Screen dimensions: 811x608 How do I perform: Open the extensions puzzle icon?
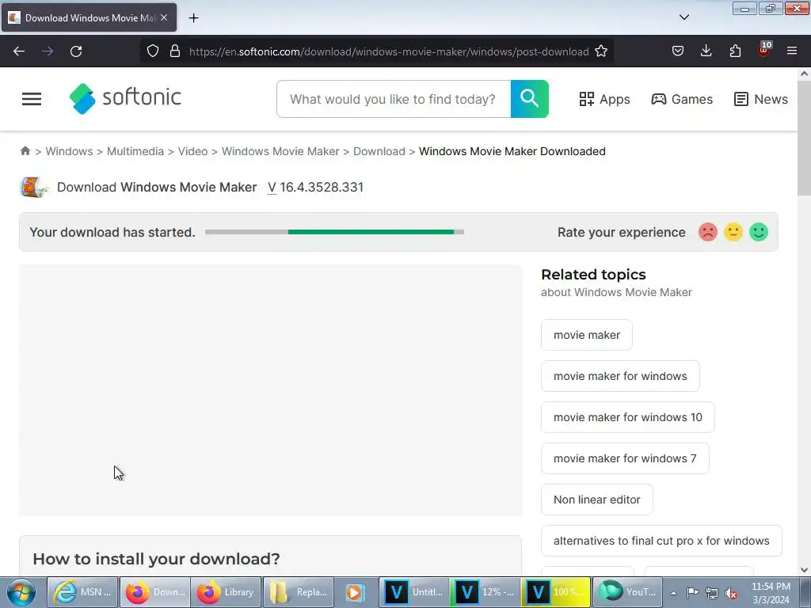pos(735,51)
